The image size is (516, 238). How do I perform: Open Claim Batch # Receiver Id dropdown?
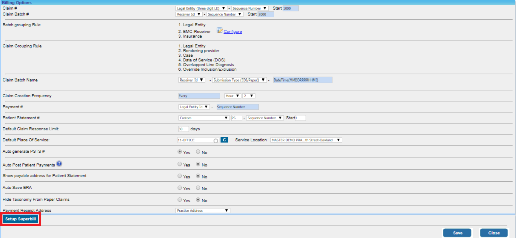[189, 14]
